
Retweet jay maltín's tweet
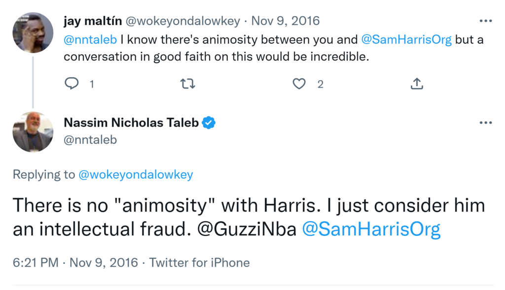point(188,84)
